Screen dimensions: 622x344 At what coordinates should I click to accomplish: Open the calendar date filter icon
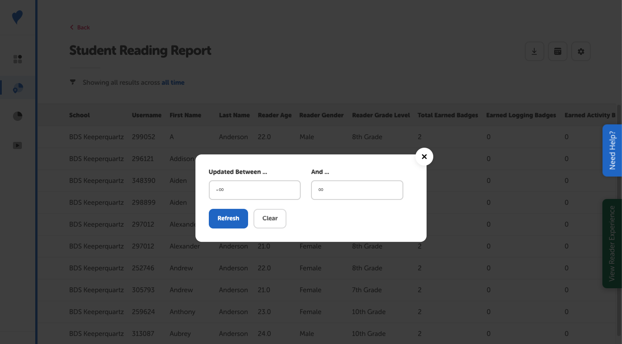(x=557, y=51)
